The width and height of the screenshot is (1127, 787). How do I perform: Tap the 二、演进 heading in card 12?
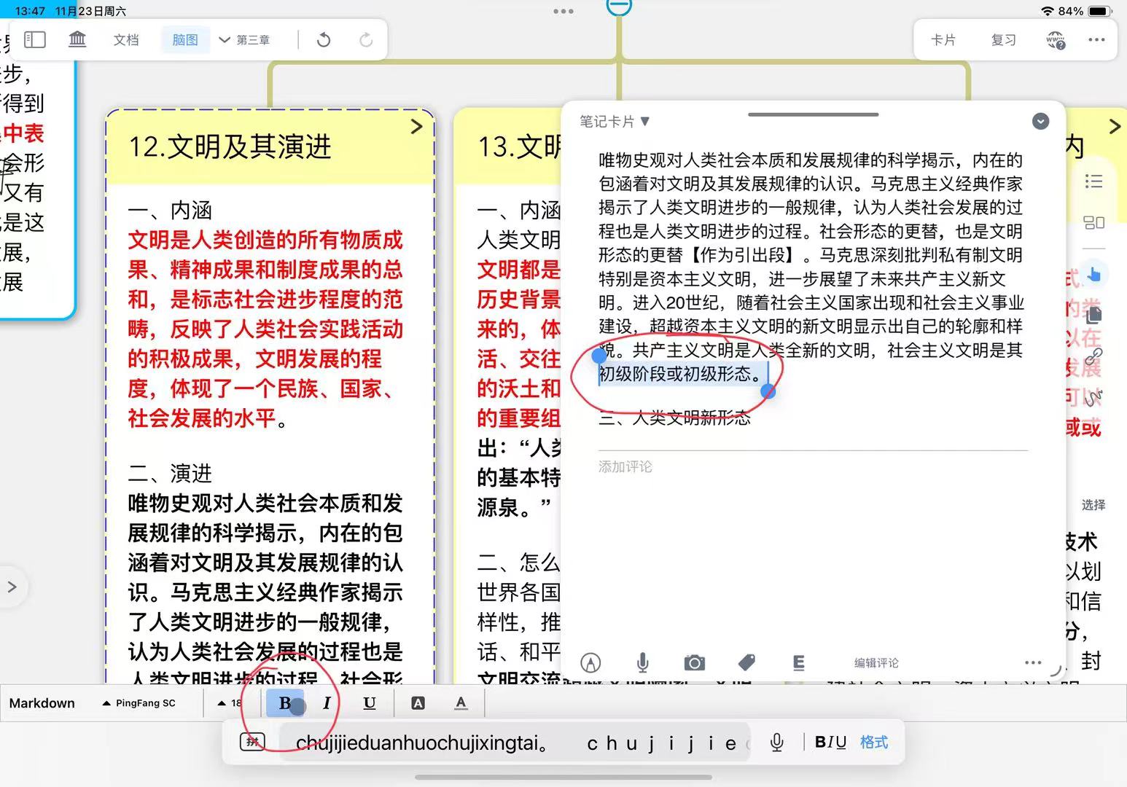tap(170, 474)
